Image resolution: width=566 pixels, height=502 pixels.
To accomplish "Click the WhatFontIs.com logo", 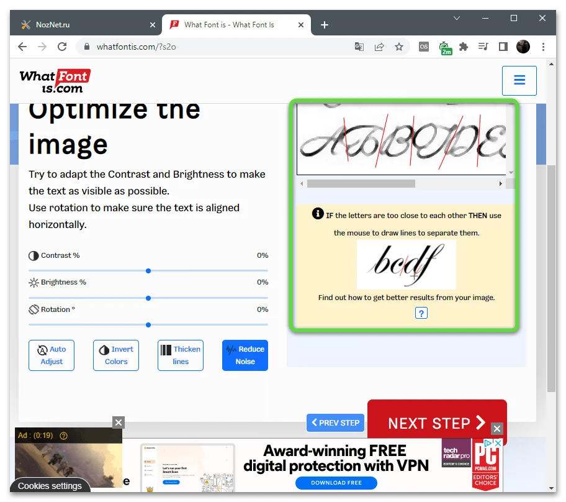I will coord(55,81).
